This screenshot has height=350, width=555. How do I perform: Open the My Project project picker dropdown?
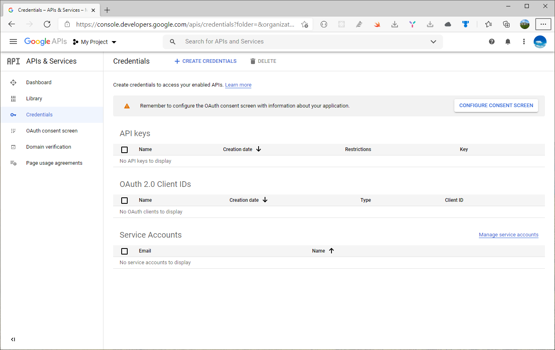click(94, 41)
